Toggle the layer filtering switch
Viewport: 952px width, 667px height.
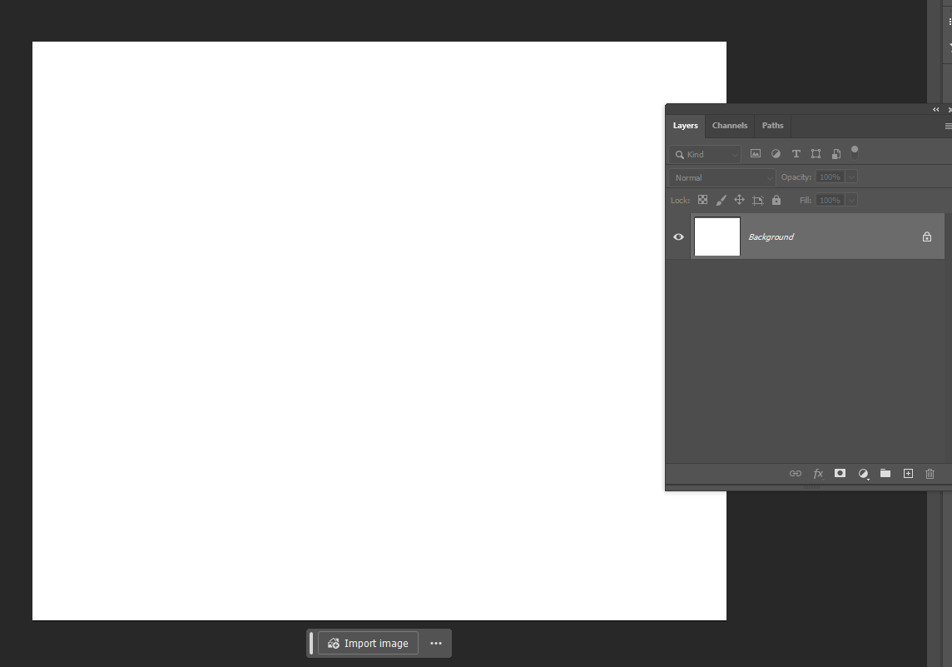click(855, 152)
